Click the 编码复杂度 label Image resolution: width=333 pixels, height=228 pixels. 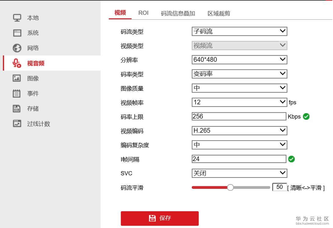(x=135, y=145)
